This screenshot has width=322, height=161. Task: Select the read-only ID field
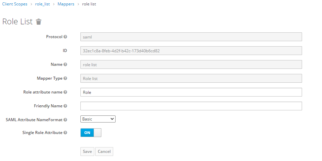(191, 51)
